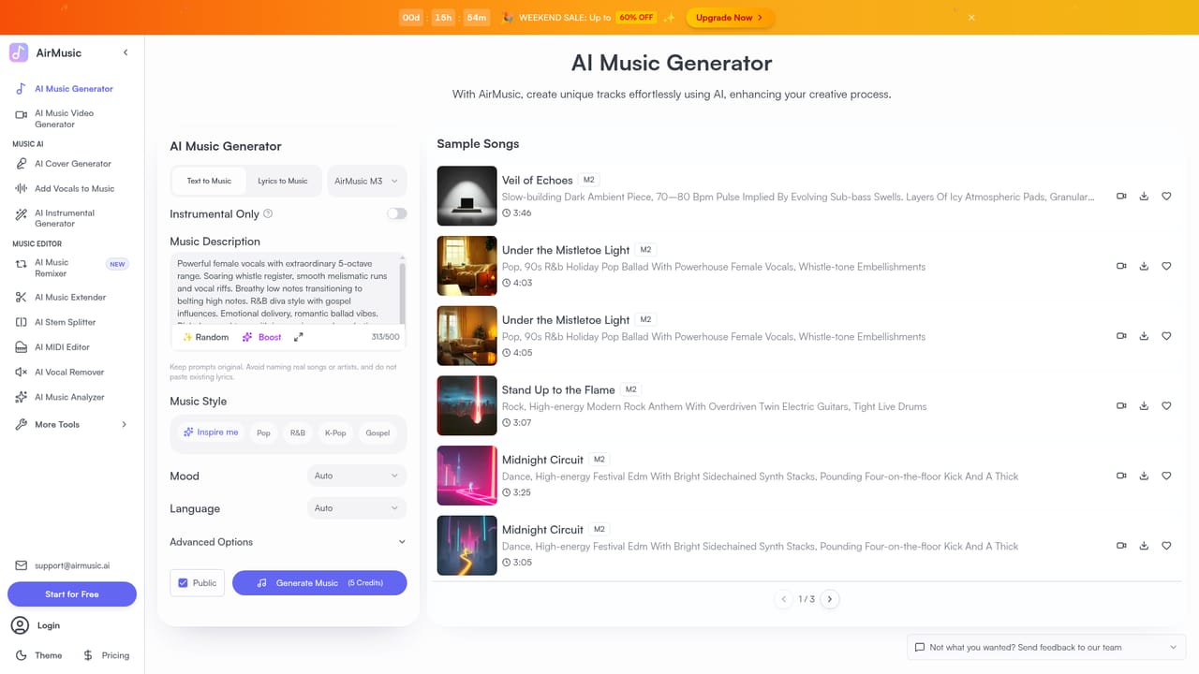Open Add Vocals to Music
This screenshot has width=1199, height=674.
pos(72,188)
